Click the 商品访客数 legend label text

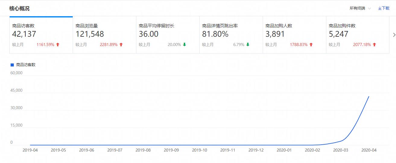tap(26, 65)
